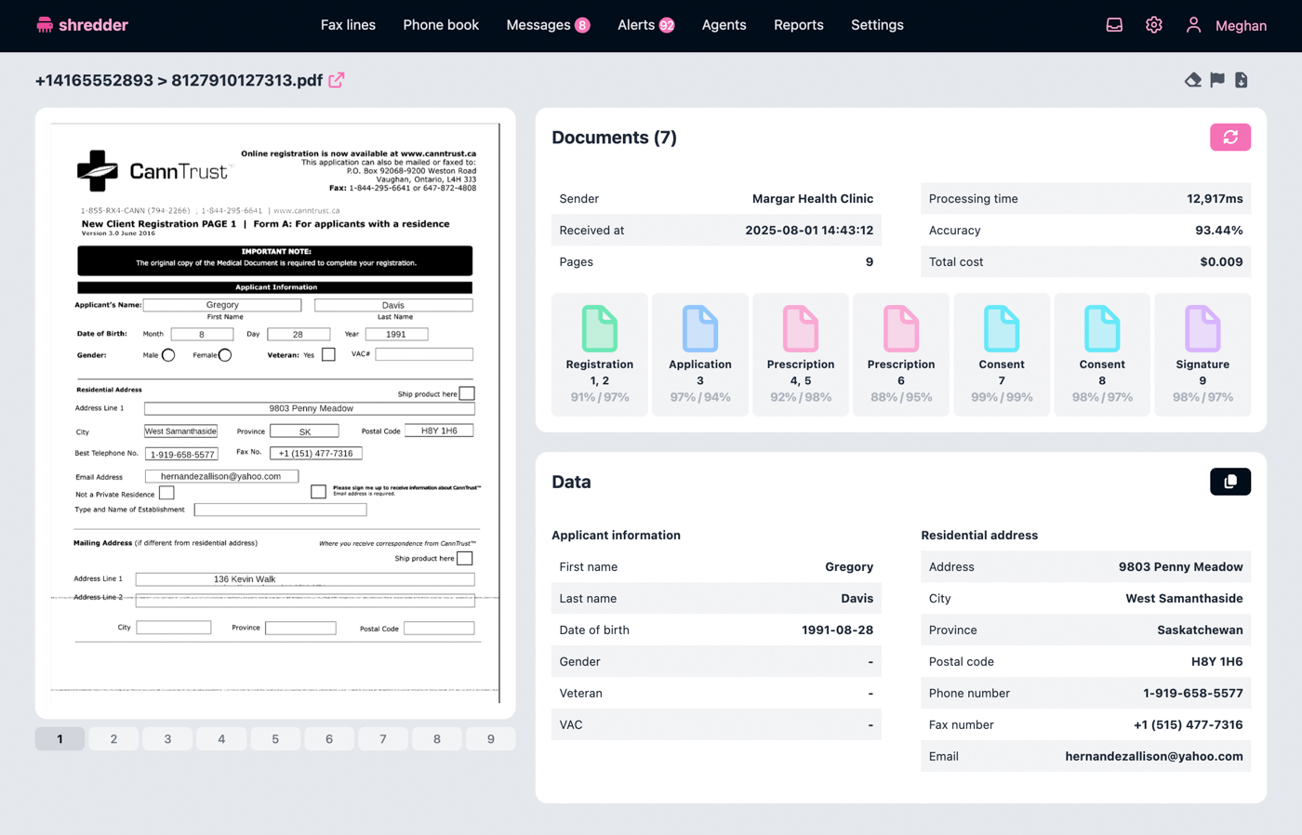Open the Meghan user profile icon

pos(1193,25)
